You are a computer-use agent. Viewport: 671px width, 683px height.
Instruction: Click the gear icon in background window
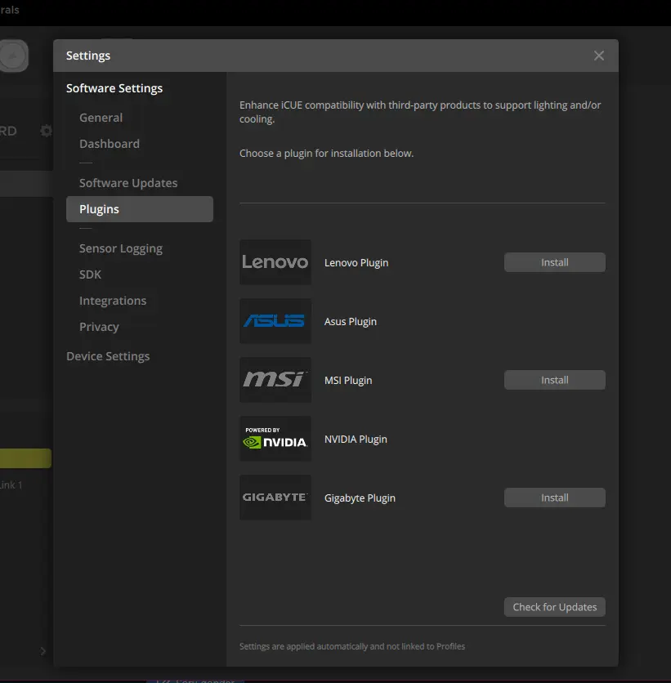(47, 131)
